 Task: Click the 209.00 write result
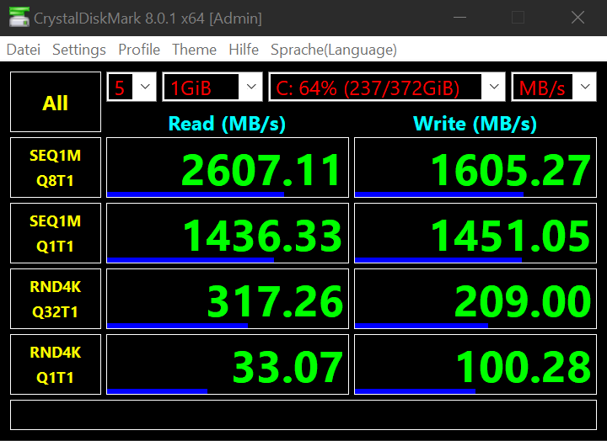(475, 299)
